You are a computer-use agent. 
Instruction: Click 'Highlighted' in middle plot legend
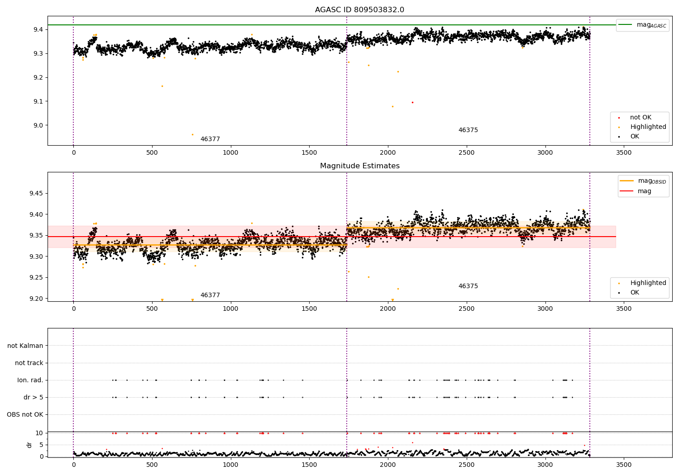click(648, 283)
